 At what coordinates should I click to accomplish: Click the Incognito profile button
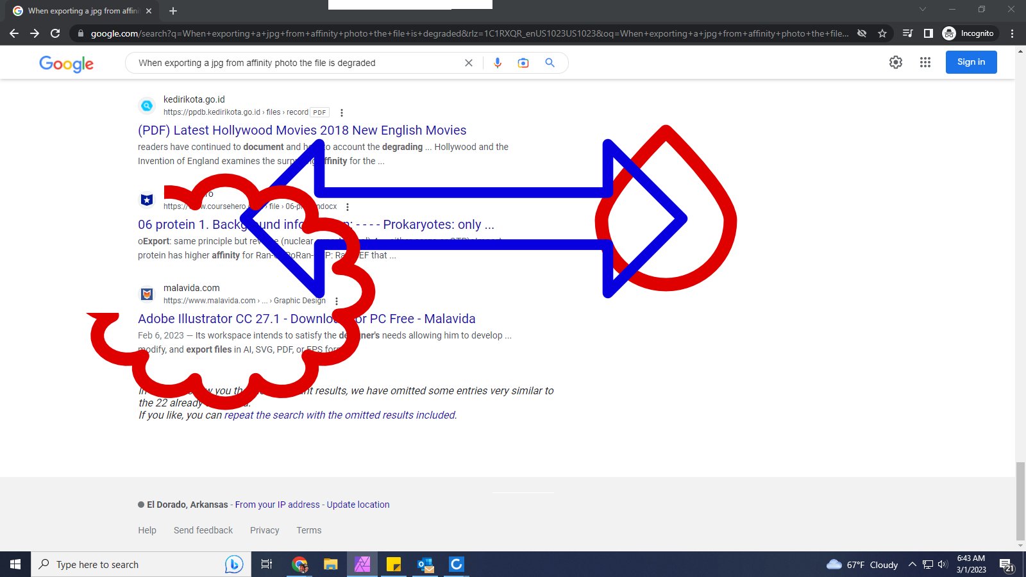pos(968,33)
